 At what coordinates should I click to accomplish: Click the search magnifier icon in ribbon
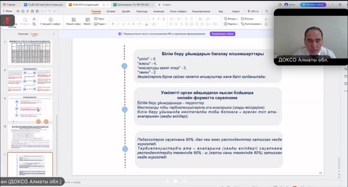click(x=267, y=11)
